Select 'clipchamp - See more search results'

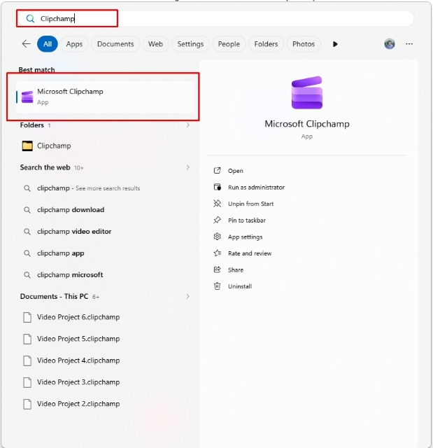tap(105, 188)
